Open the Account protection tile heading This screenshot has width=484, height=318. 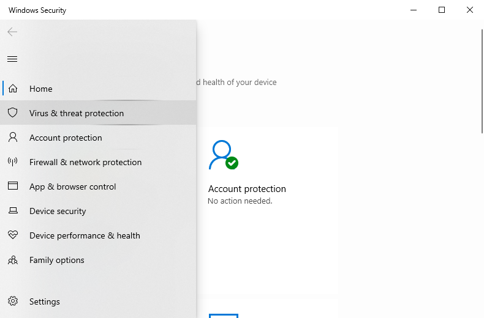coord(247,189)
